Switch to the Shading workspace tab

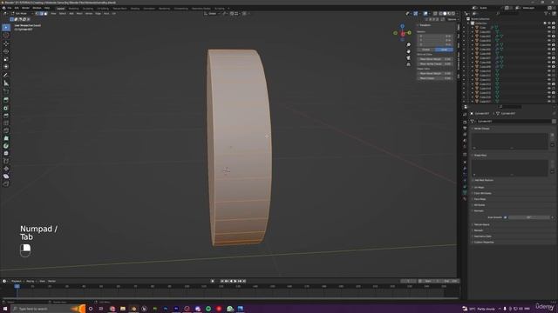pos(135,8)
